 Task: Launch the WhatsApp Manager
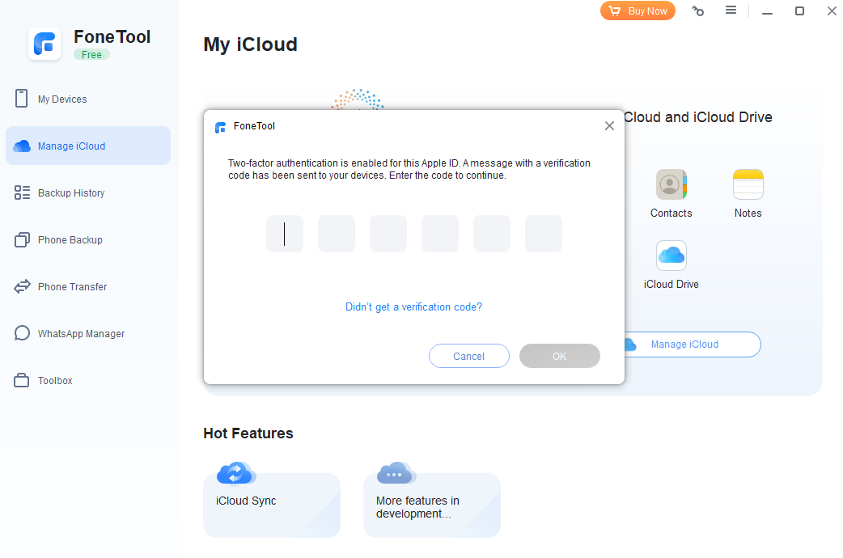click(80, 333)
